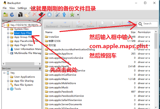Collapse the hey device node

[x=4, y=73]
